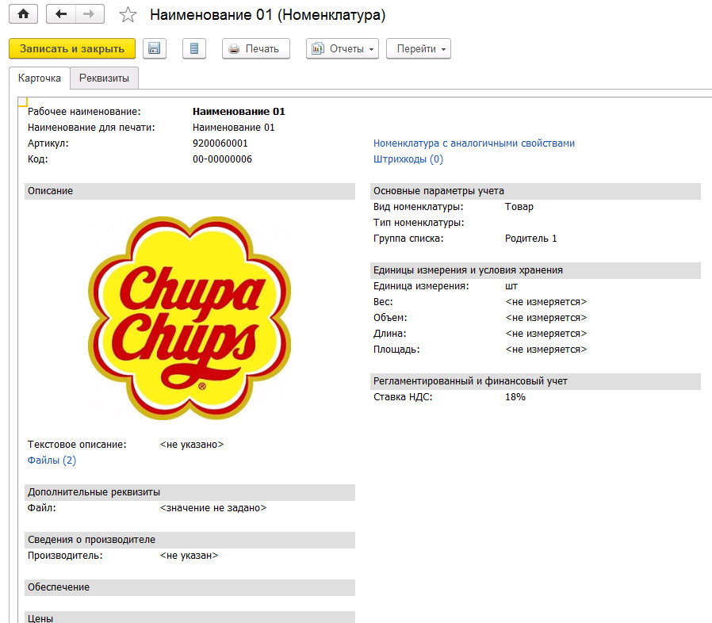Open the Штрихкоды (0) link
This screenshot has width=712, height=623.
click(408, 159)
